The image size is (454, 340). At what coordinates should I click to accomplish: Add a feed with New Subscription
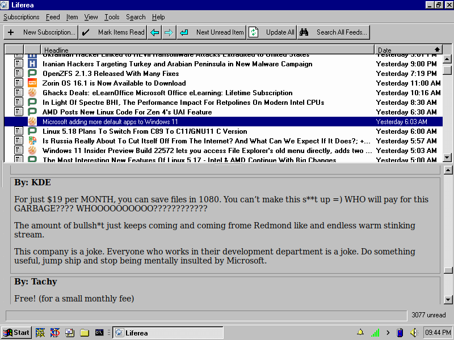click(41, 32)
